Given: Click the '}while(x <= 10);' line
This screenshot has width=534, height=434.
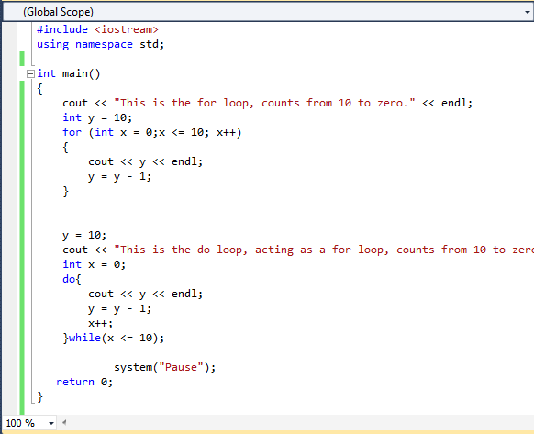Looking at the screenshot, I should [114, 338].
